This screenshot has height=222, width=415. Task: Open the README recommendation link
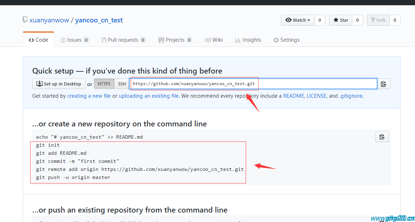pyautogui.click(x=293, y=96)
